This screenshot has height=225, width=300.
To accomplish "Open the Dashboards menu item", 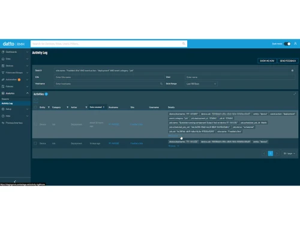I will 11,52.
